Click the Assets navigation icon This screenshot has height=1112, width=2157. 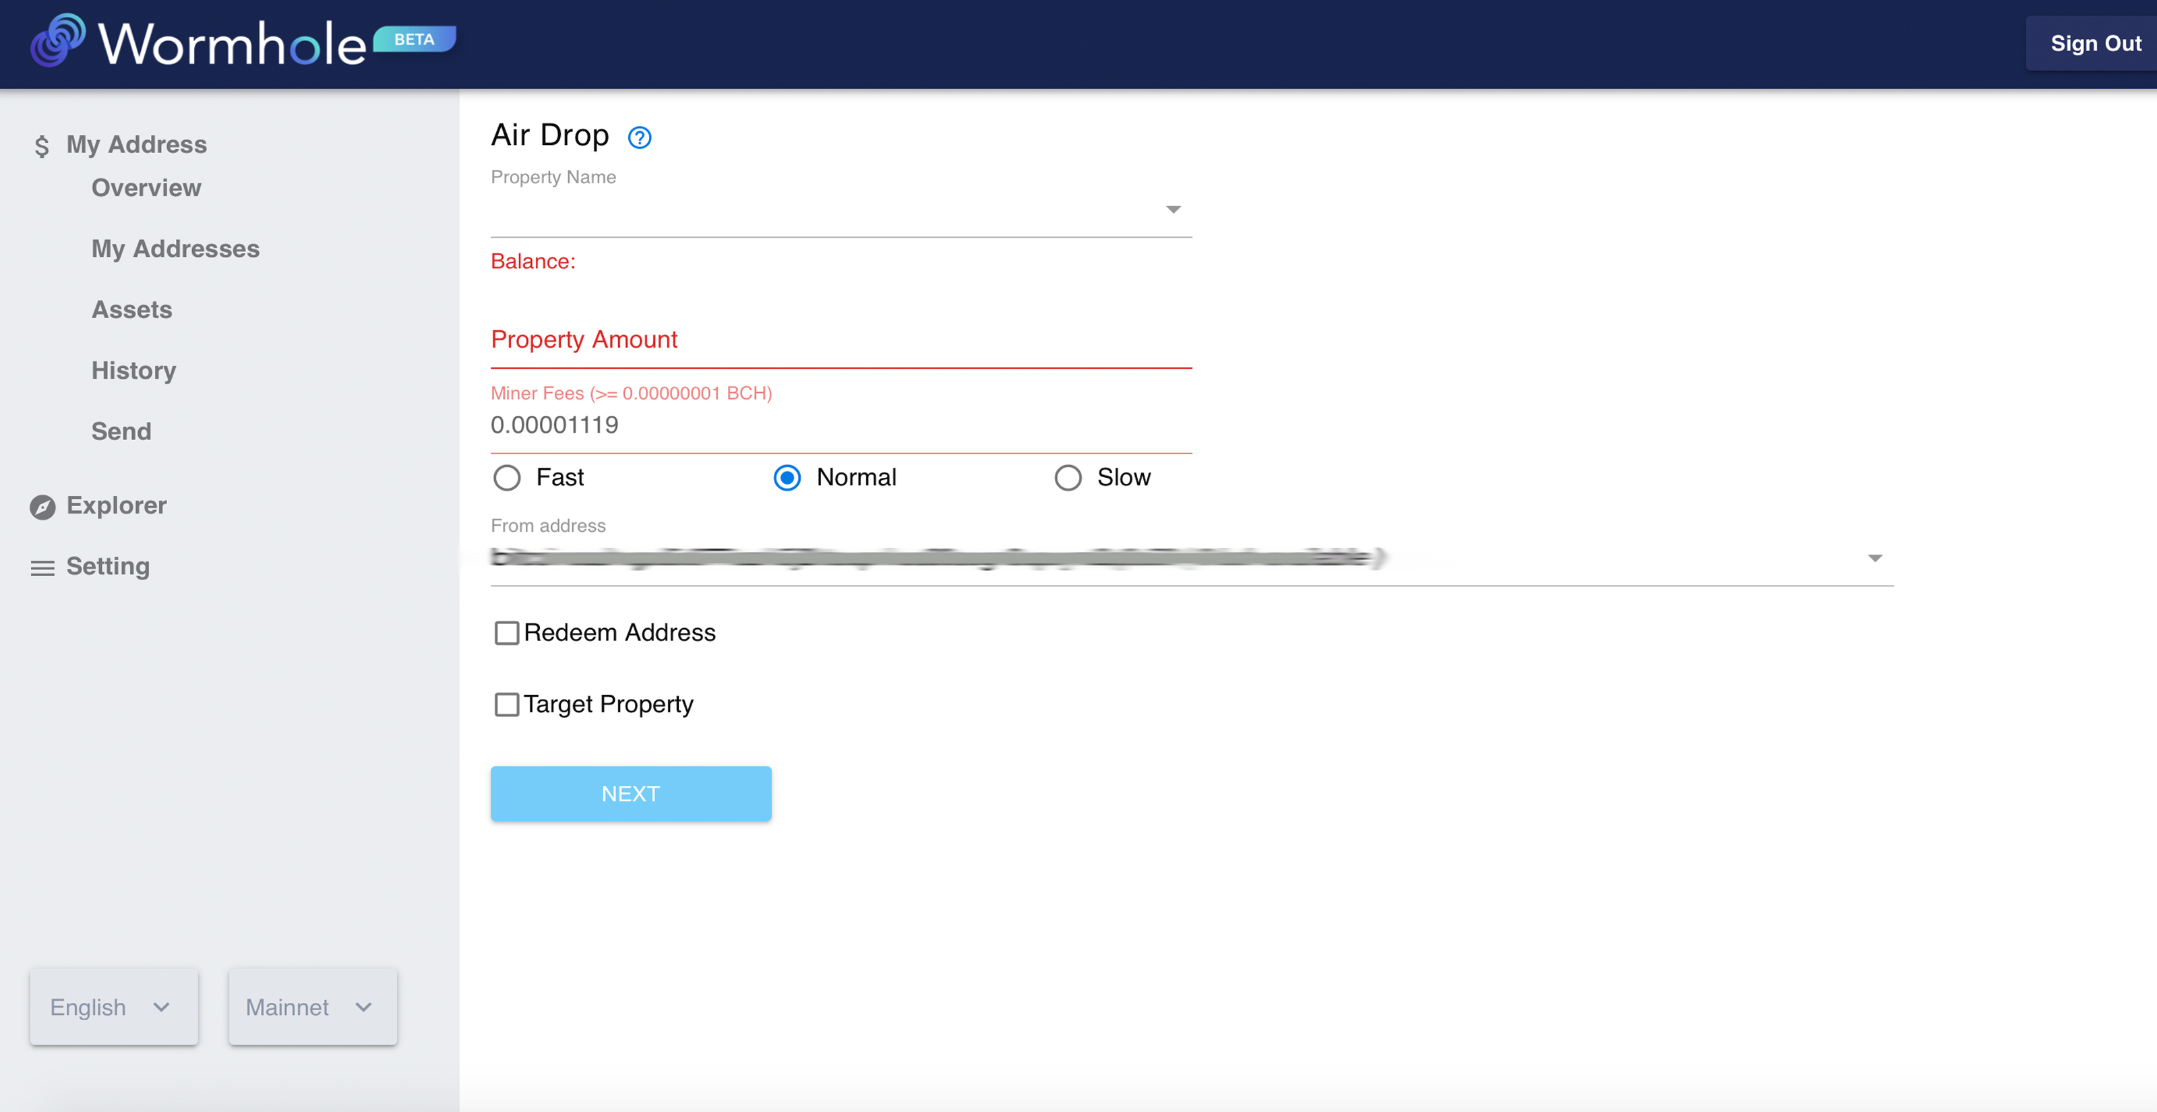tap(132, 309)
